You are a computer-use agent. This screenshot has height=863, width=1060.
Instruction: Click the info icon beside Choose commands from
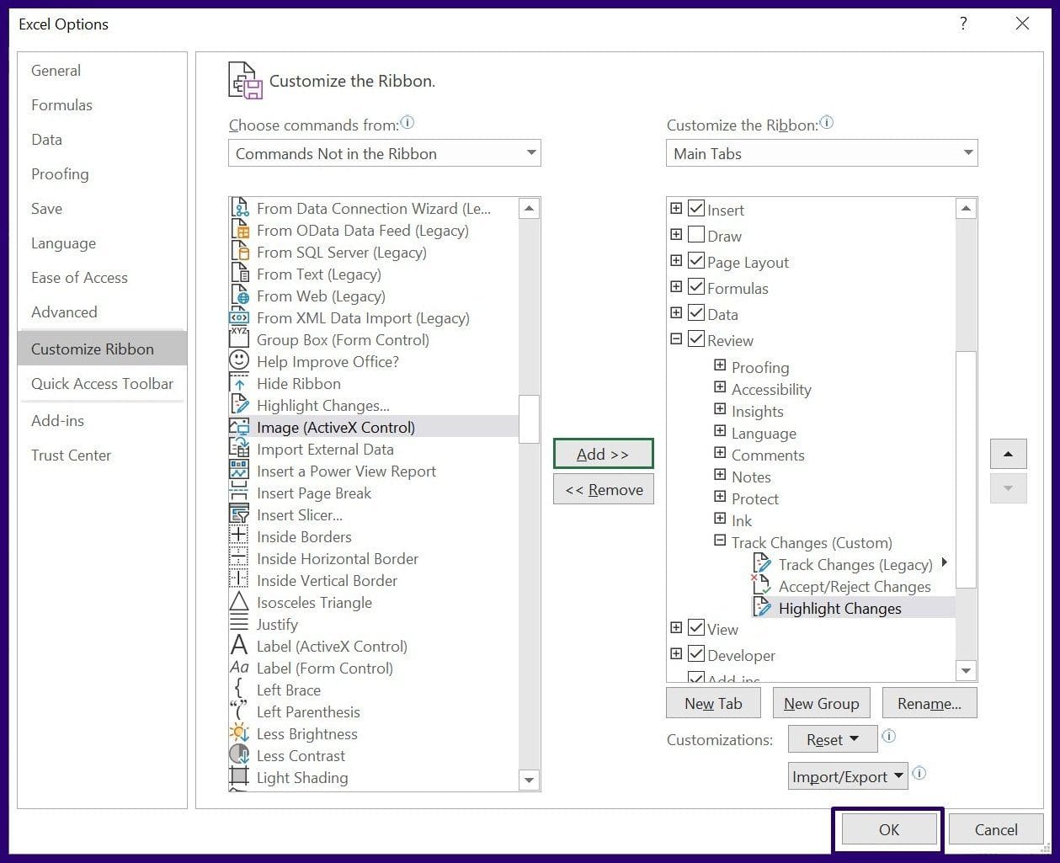pyautogui.click(x=407, y=123)
